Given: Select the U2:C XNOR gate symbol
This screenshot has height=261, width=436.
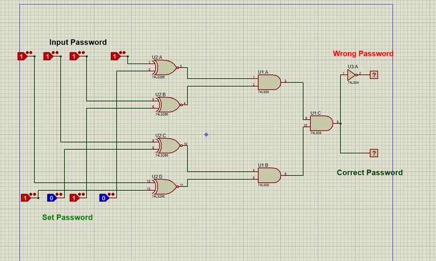Looking at the screenshot, I should [168, 145].
